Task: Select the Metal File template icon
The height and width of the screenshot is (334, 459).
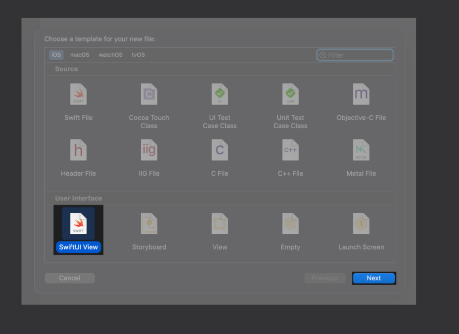Action: [x=361, y=150]
